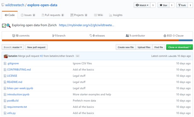Open the Watch dropdown menu
Viewport: 194px width, 117px height.
click(x=142, y=5)
